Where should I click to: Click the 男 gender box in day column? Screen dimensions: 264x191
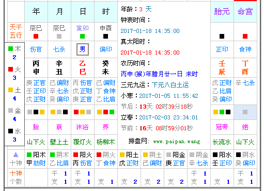(x=83, y=49)
